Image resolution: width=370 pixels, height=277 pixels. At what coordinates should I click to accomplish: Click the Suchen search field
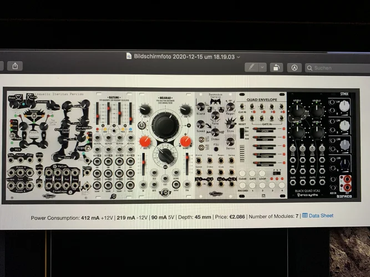(x=337, y=68)
